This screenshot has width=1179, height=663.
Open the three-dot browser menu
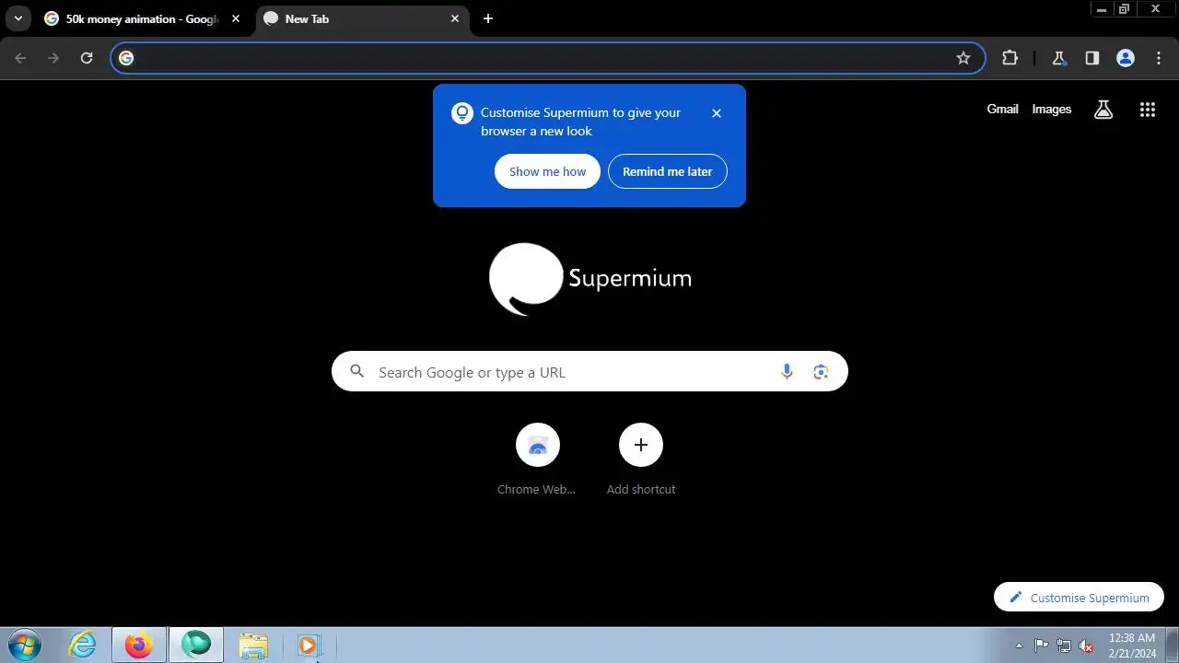[1159, 58]
